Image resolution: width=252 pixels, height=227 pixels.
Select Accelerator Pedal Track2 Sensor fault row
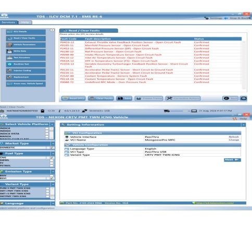tap(150, 73)
